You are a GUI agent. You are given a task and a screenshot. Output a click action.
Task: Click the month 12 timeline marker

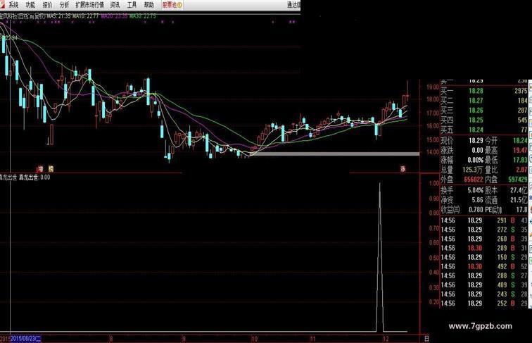coord(386,339)
